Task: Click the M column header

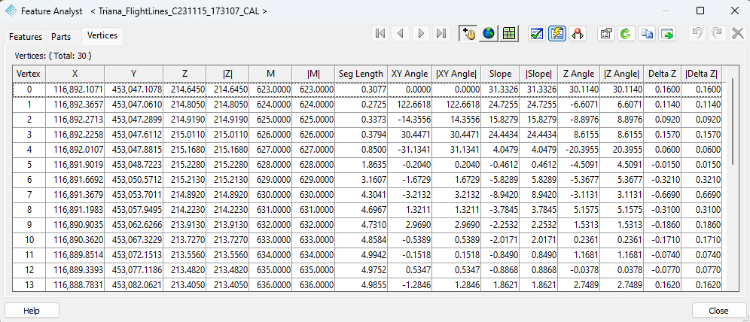Action: point(271,74)
